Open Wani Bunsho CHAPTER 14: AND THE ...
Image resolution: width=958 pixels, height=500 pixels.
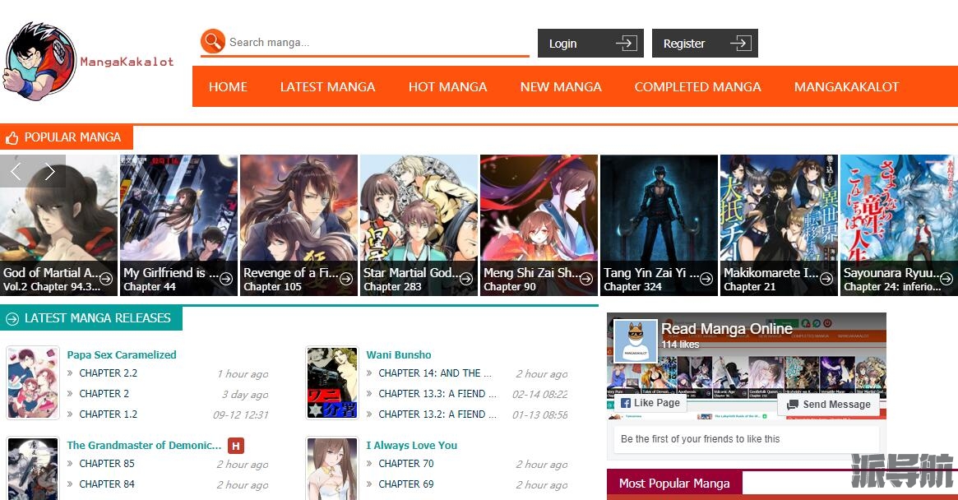434,373
